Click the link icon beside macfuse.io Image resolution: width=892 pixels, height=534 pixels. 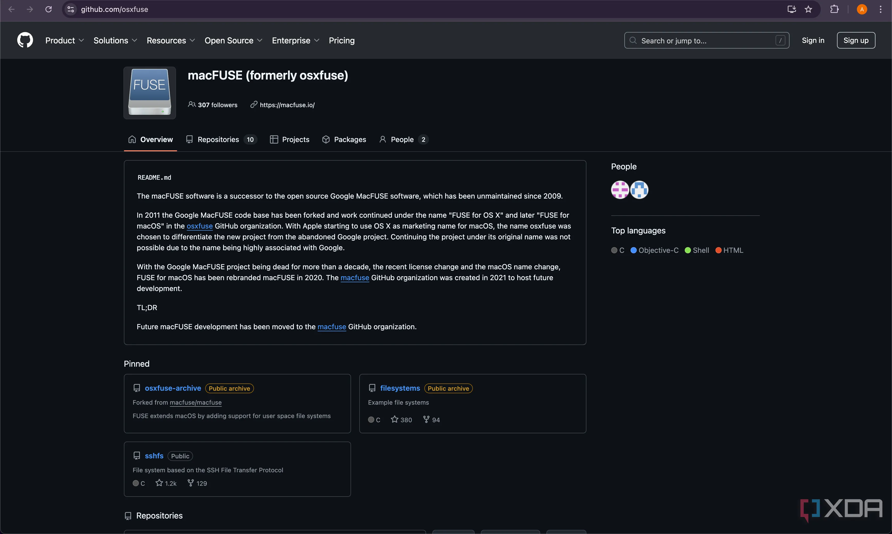[x=254, y=104]
